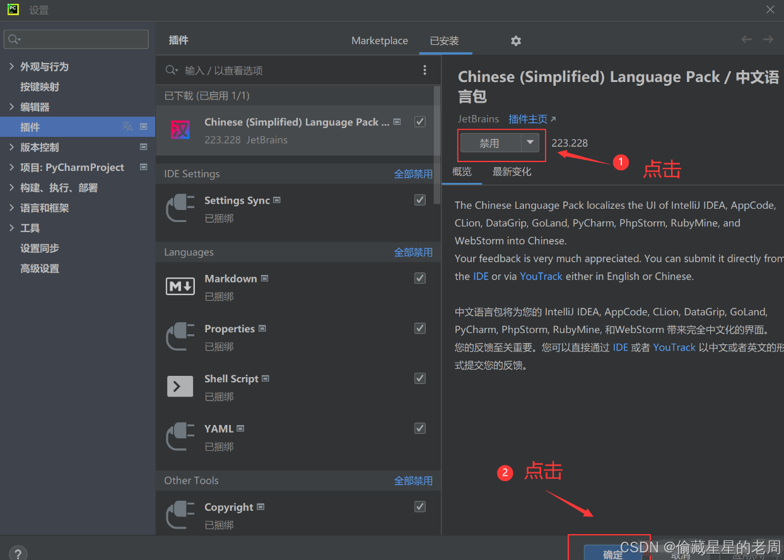
Task: Click the bundled badge next to Copyright
Action: click(260, 507)
